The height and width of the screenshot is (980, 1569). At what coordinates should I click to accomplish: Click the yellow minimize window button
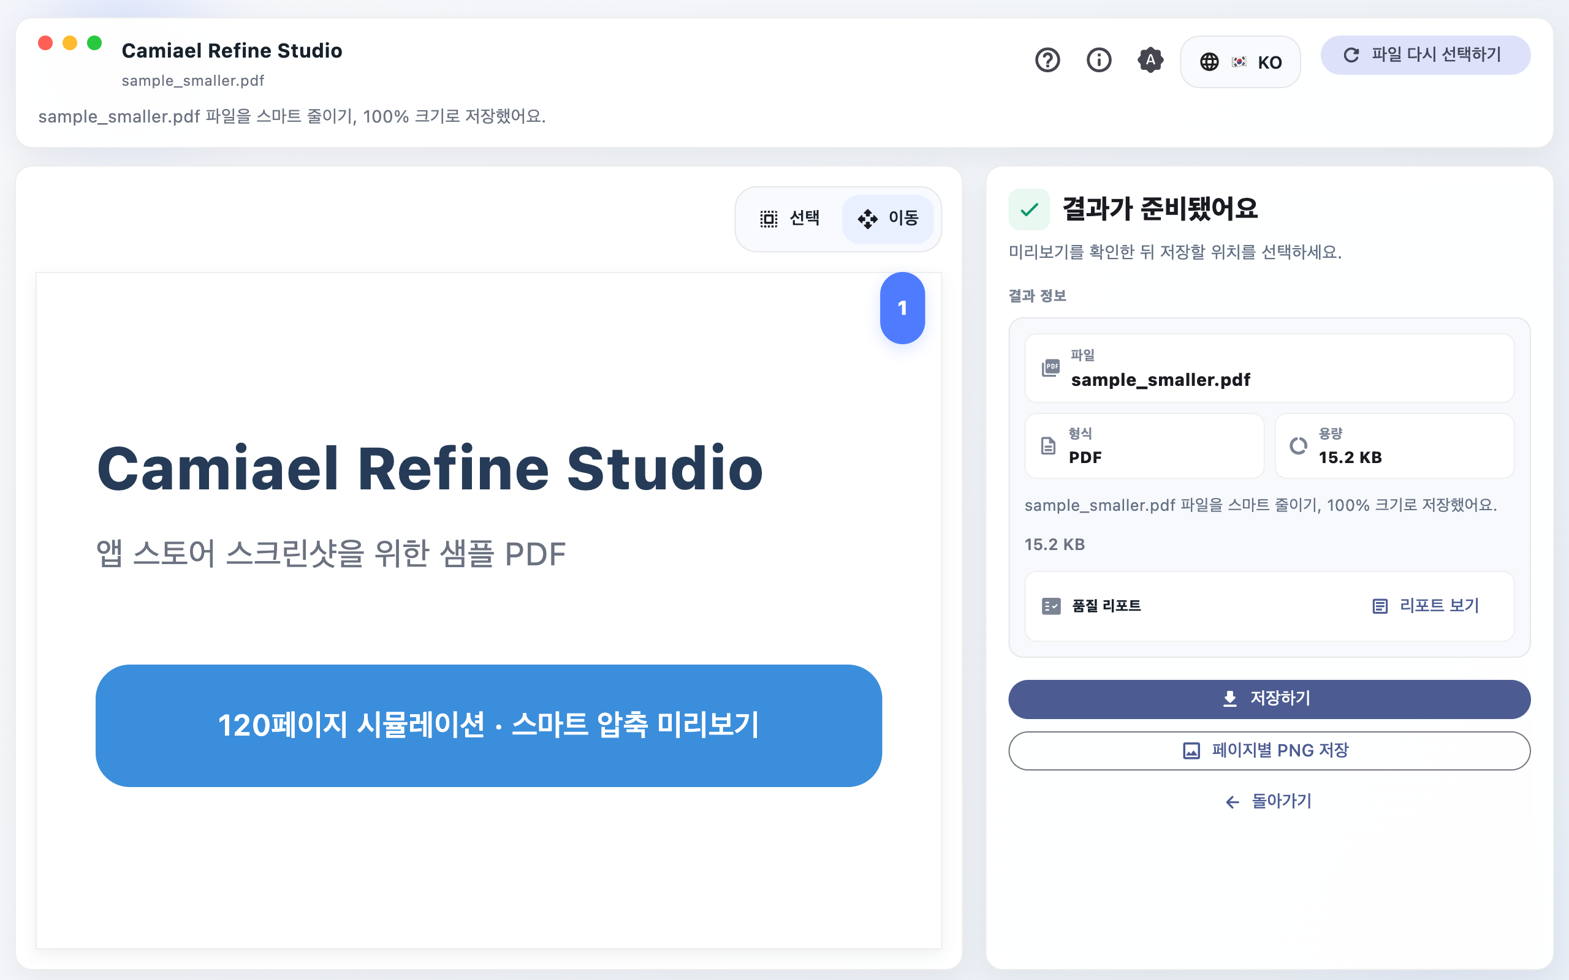click(70, 43)
